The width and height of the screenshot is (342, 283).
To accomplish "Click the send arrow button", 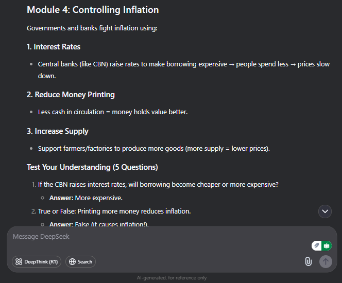I will (x=326, y=262).
